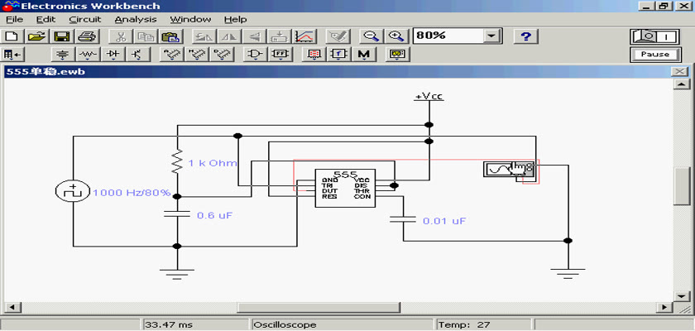
Task: Print the circuit
Action: pyautogui.click(x=87, y=36)
